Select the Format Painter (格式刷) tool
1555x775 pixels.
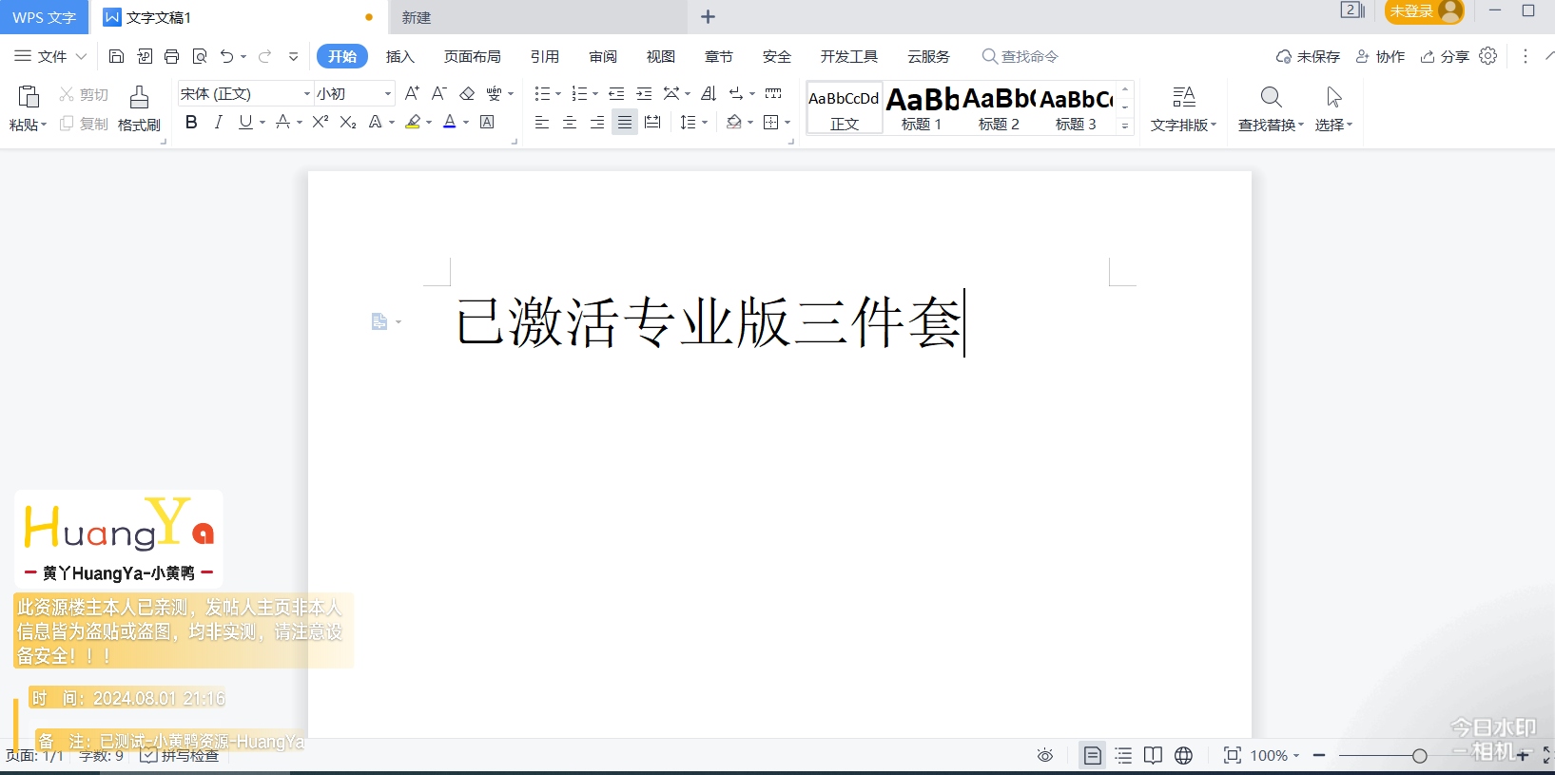139,108
